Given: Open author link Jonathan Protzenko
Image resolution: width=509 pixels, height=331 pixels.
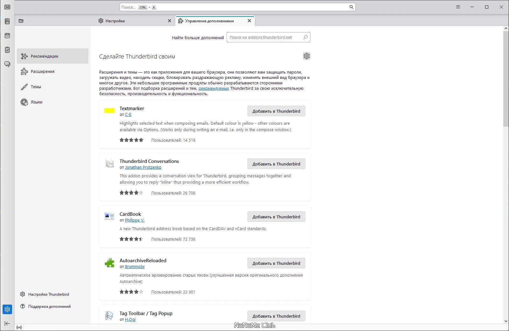Looking at the screenshot, I should click(x=143, y=167).
